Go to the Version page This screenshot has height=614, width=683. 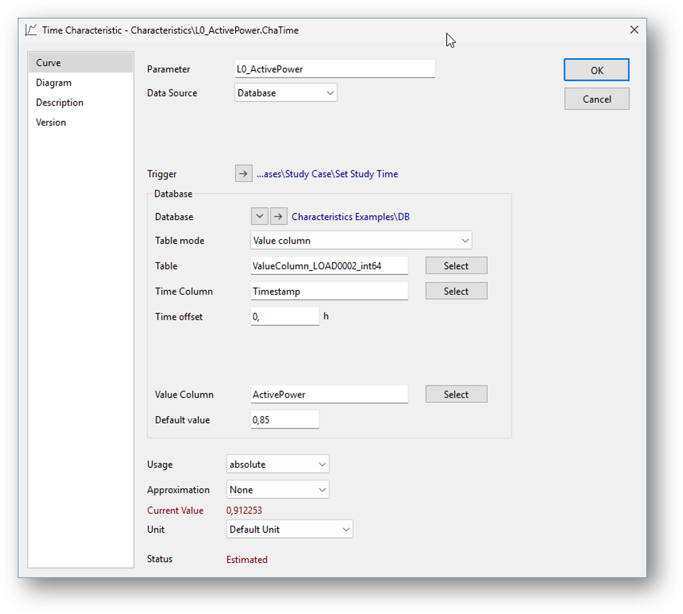(51, 123)
